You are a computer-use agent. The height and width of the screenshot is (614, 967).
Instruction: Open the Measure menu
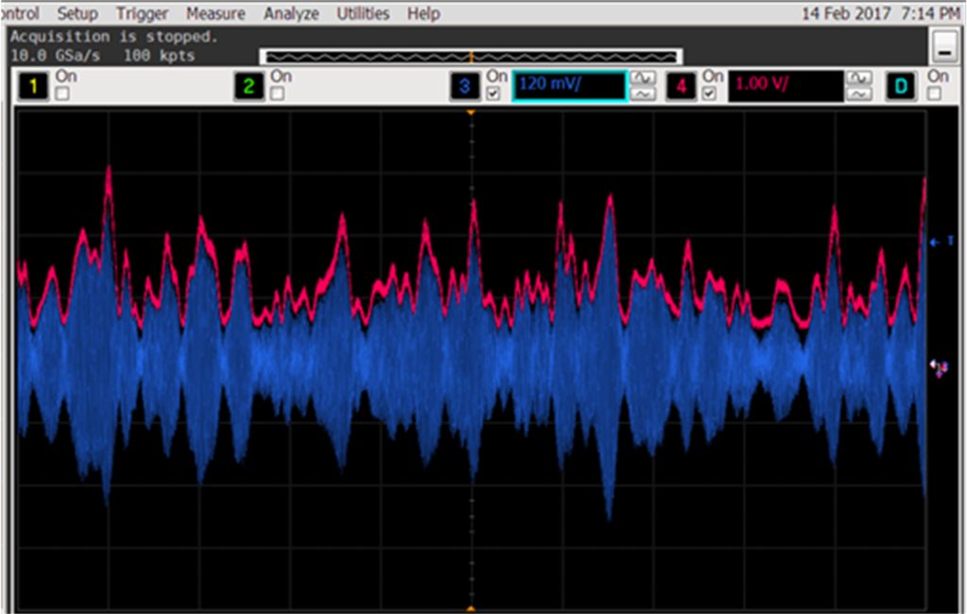pos(215,13)
